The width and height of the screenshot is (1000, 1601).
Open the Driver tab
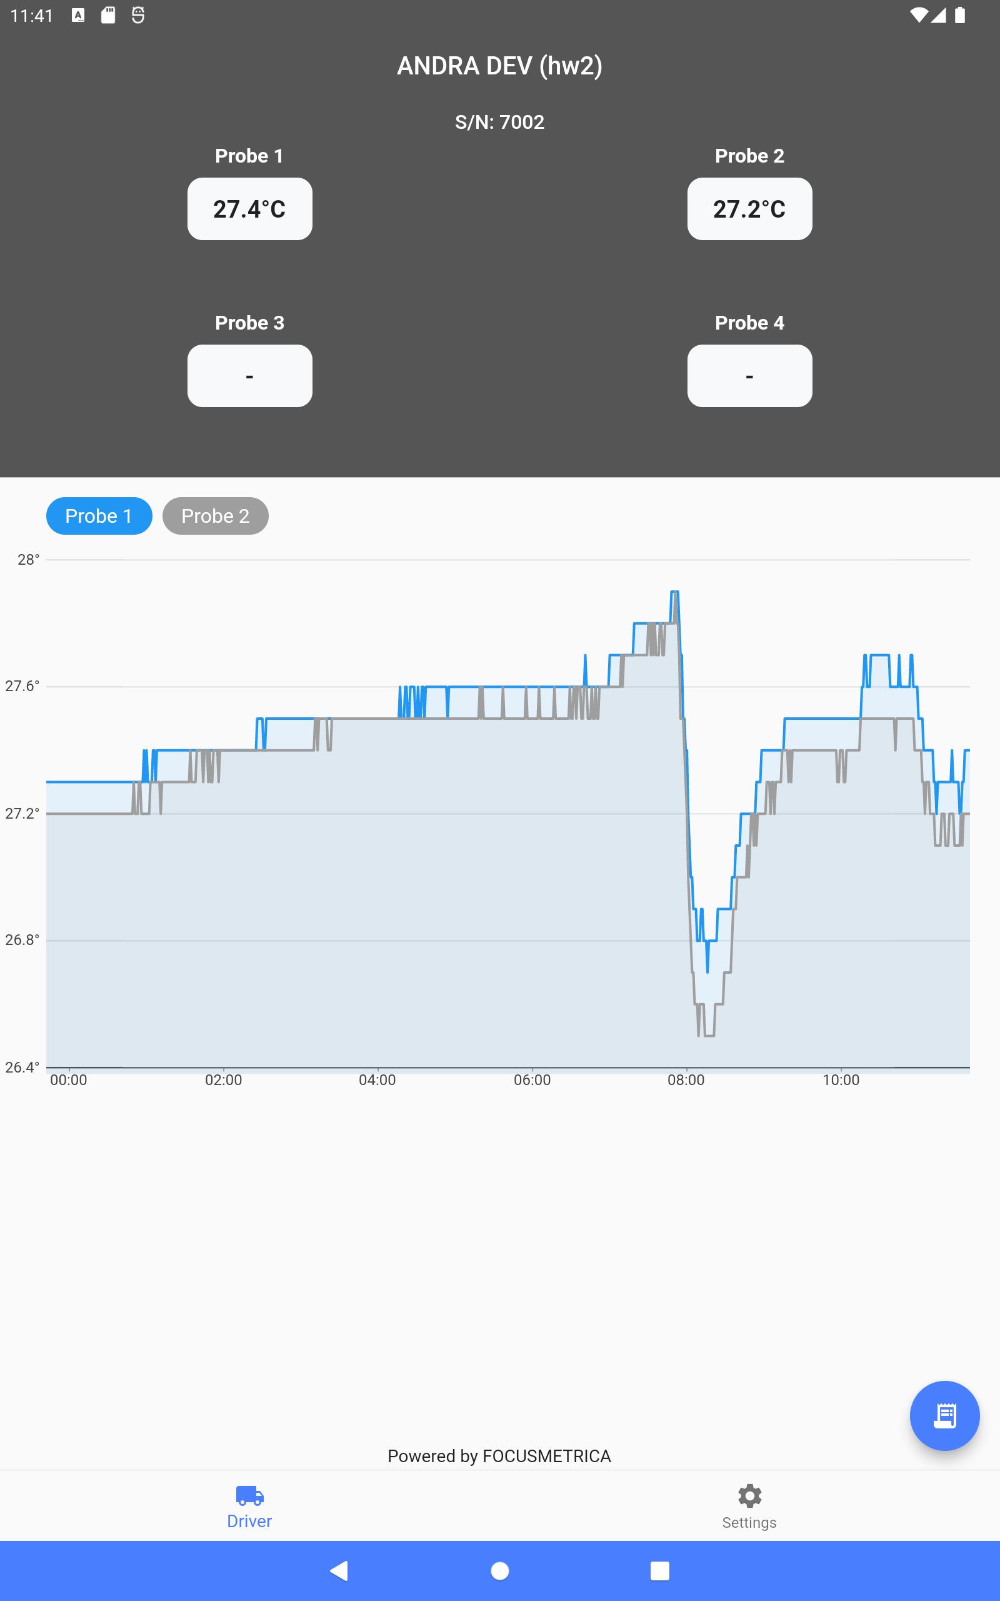coord(249,1507)
